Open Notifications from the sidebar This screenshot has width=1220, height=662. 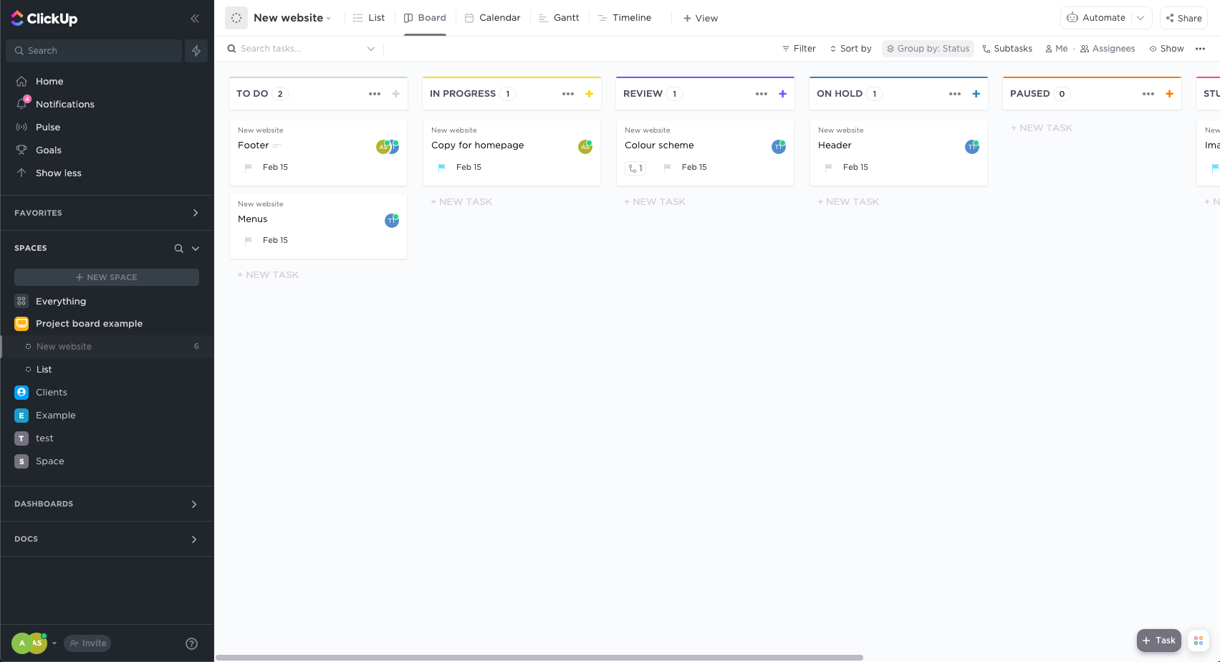(64, 104)
